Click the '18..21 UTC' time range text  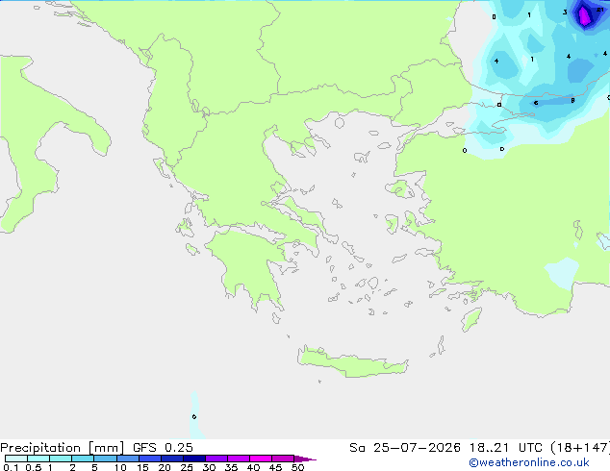tap(505, 448)
